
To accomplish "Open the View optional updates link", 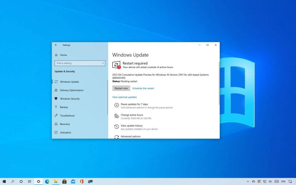I will tap(124, 97).
